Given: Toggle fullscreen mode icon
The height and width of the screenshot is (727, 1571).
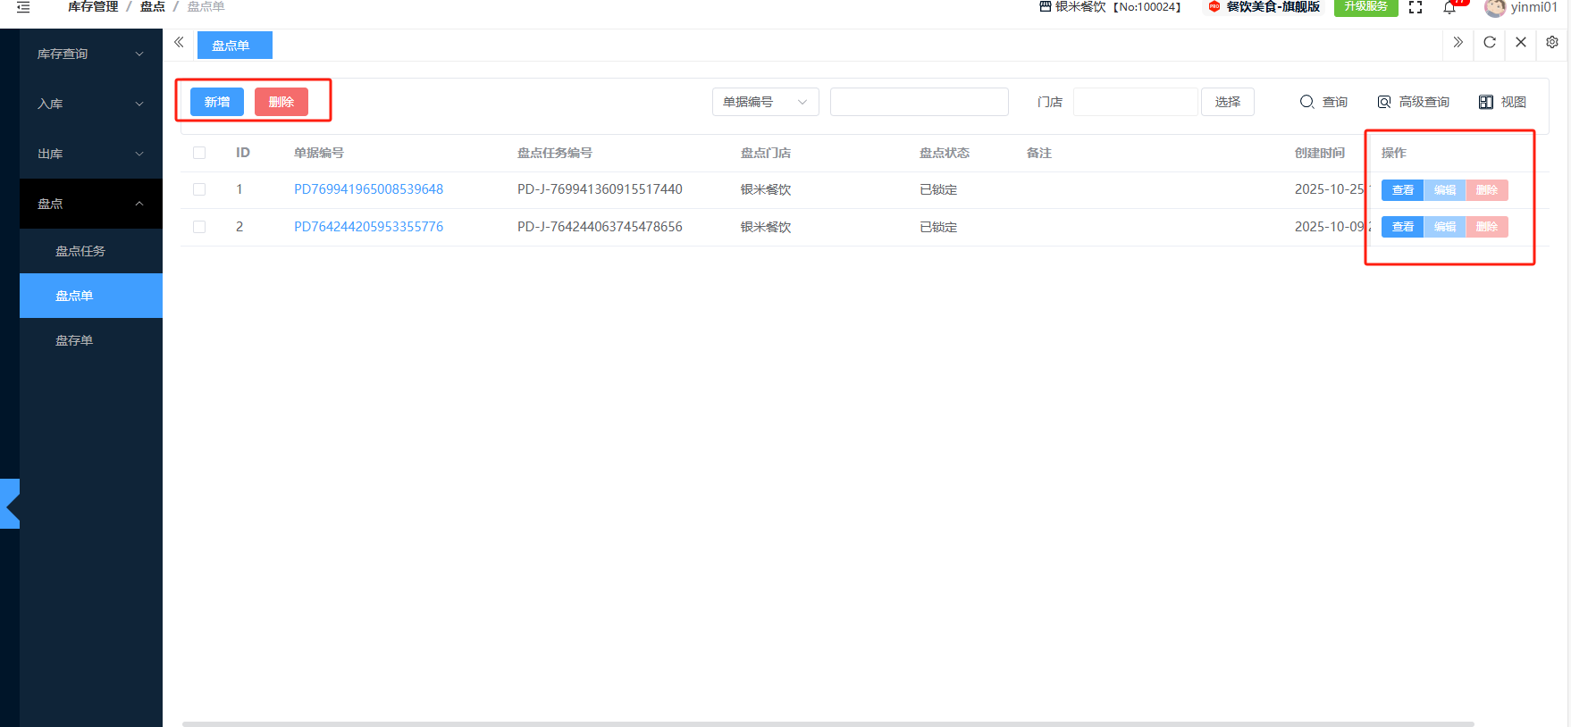Looking at the screenshot, I should [1416, 8].
